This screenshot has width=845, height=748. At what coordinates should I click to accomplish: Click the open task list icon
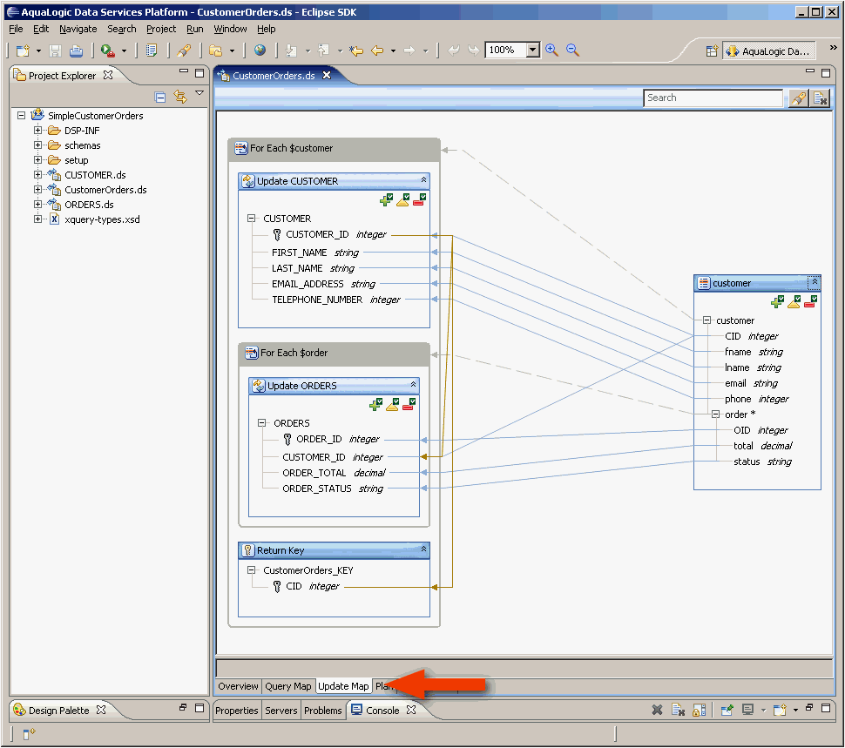coord(152,51)
